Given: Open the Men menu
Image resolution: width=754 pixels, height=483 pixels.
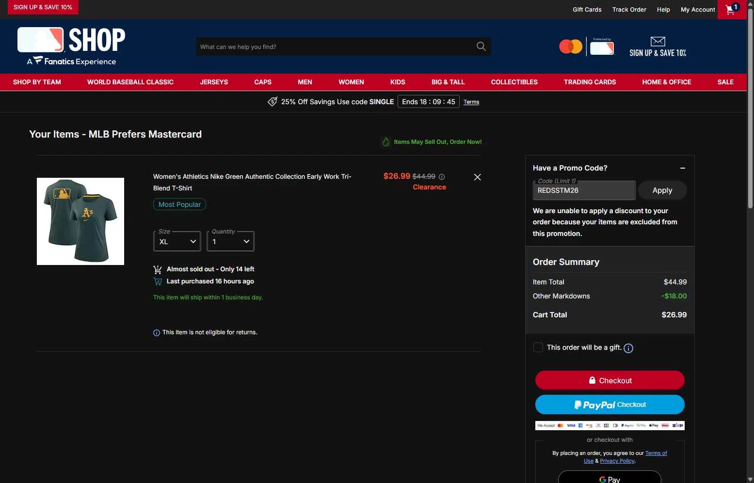Looking at the screenshot, I should [305, 82].
